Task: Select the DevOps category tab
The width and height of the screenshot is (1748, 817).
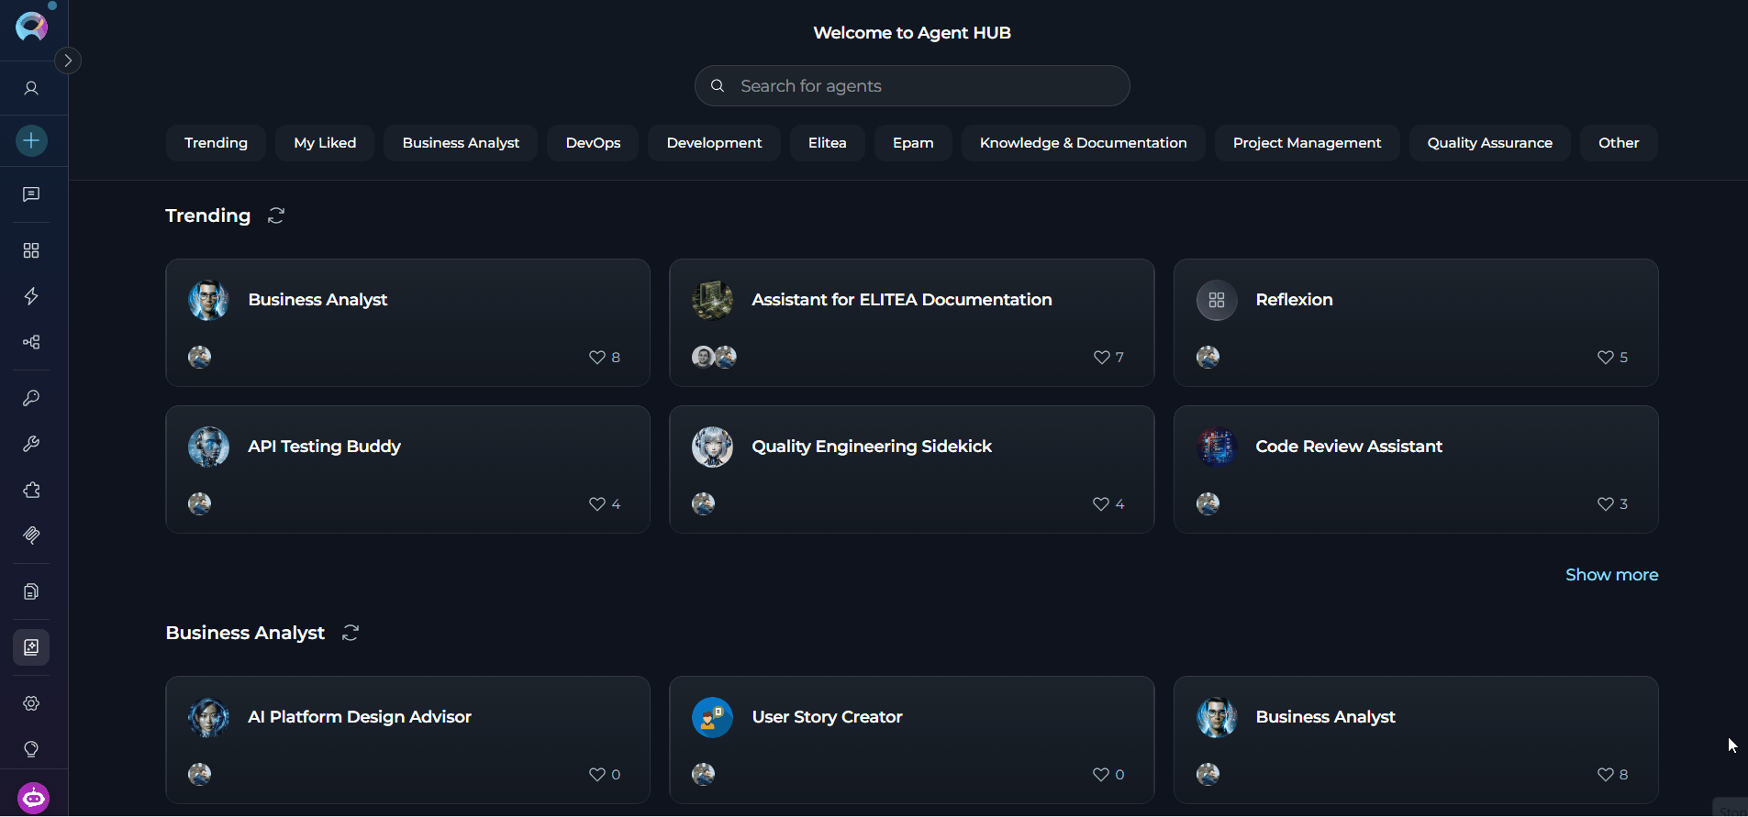Action: tap(593, 143)
